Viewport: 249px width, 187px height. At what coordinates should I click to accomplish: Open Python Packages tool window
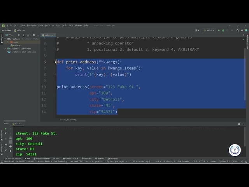(x=42, y=159)
